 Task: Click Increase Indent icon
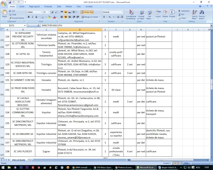[x=78, y=17]
